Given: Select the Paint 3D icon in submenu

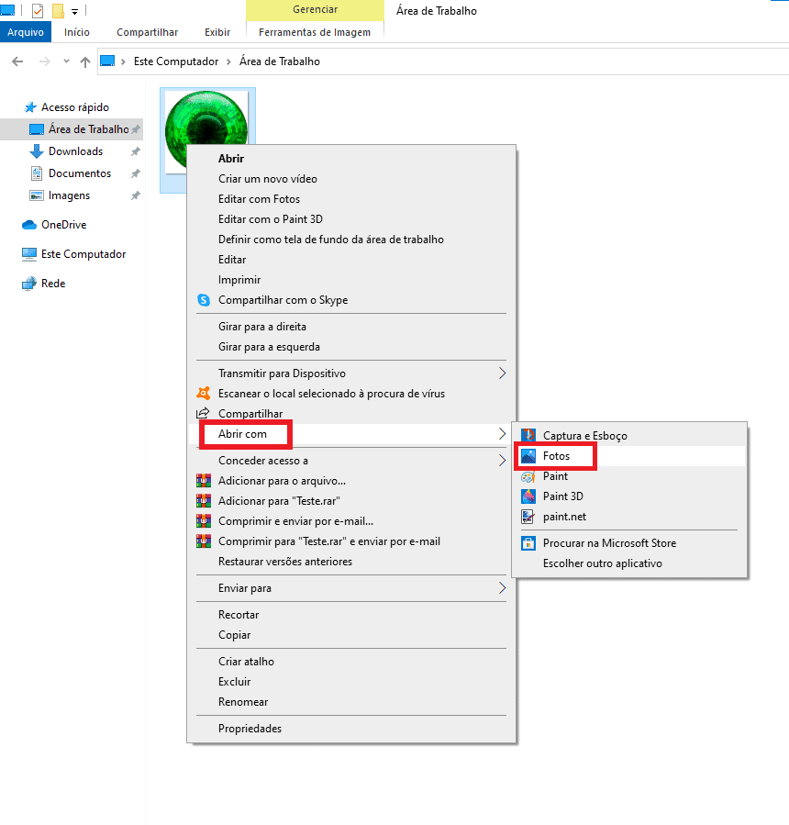Looking at the screenshot, I should tap(530, 496).
